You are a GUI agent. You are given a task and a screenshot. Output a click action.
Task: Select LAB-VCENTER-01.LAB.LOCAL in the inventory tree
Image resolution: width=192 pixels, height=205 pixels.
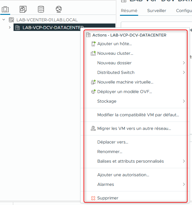point(47,20)
